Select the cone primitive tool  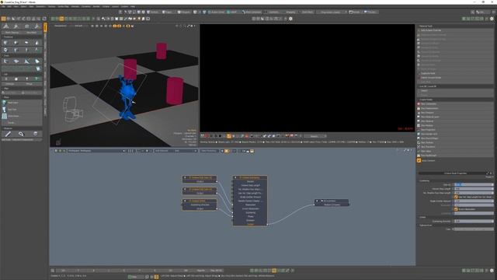tap(36, 43)
